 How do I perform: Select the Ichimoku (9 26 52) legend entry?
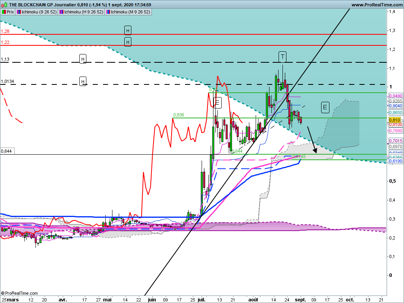coord(37,12)
